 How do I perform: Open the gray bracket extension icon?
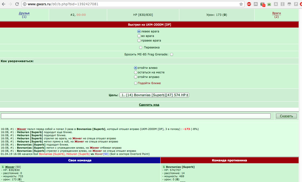pos(283,4)
